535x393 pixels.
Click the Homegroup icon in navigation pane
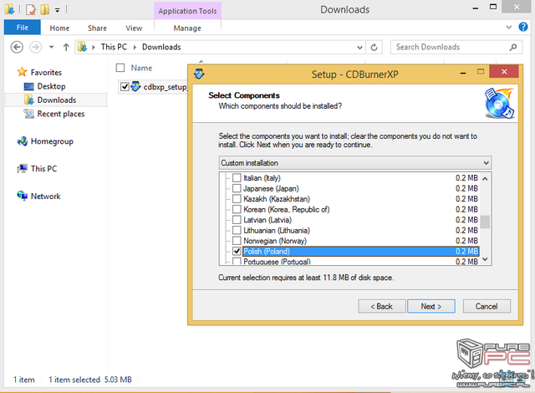click(x=23, y=140)
